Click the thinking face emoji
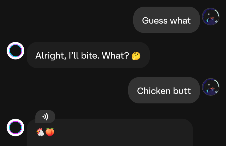The height and width of the screenshot is (146, 226). 136,55
